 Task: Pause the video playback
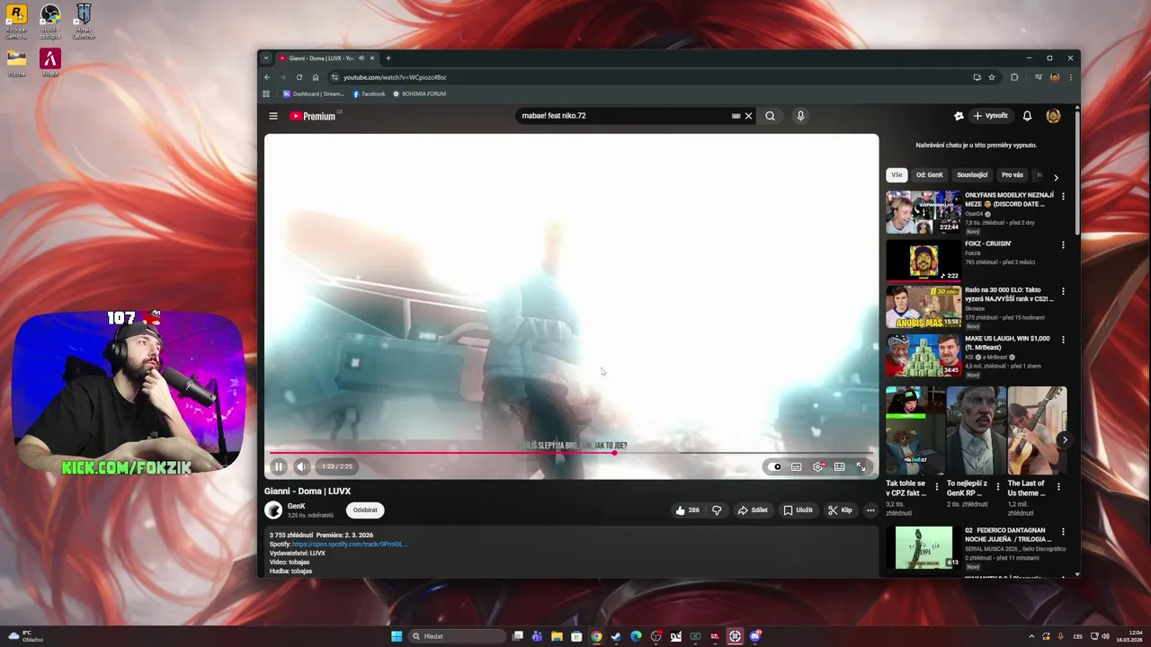pyautogui.click(x=279, y=466)
